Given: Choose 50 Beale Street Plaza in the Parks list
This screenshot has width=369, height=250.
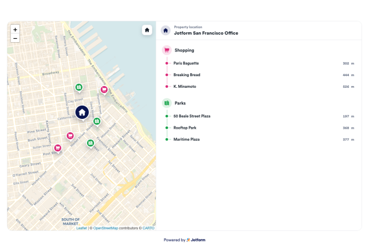Looking at the screenshot, I should [x=192, y=116].
